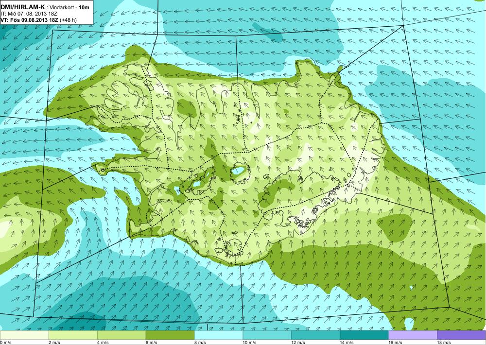Click the 8–10 m/s light cyan legend swatch
486x345 pixels.
tap(219, 335)
